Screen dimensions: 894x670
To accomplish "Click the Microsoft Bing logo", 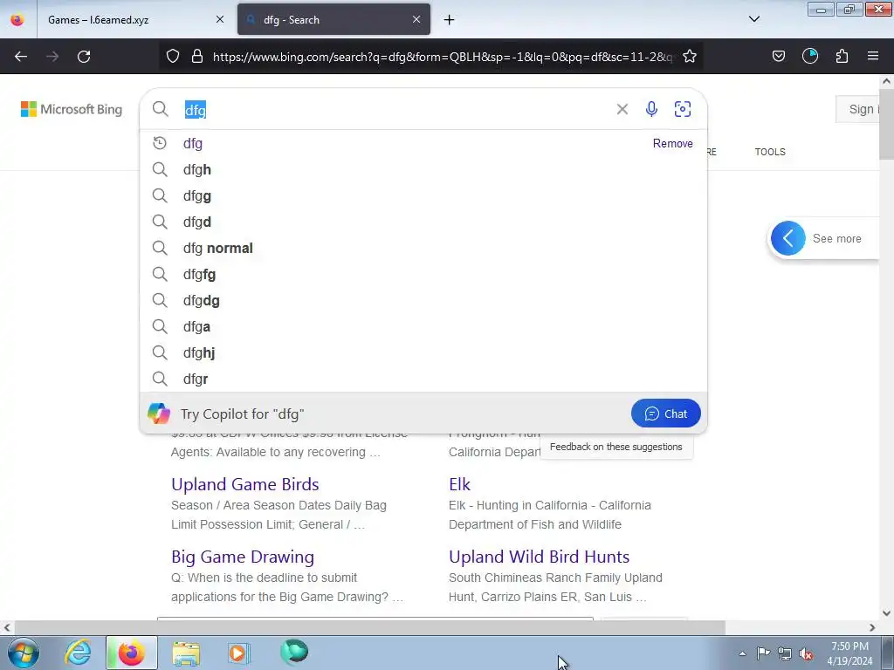I will [x=72, y=109].
